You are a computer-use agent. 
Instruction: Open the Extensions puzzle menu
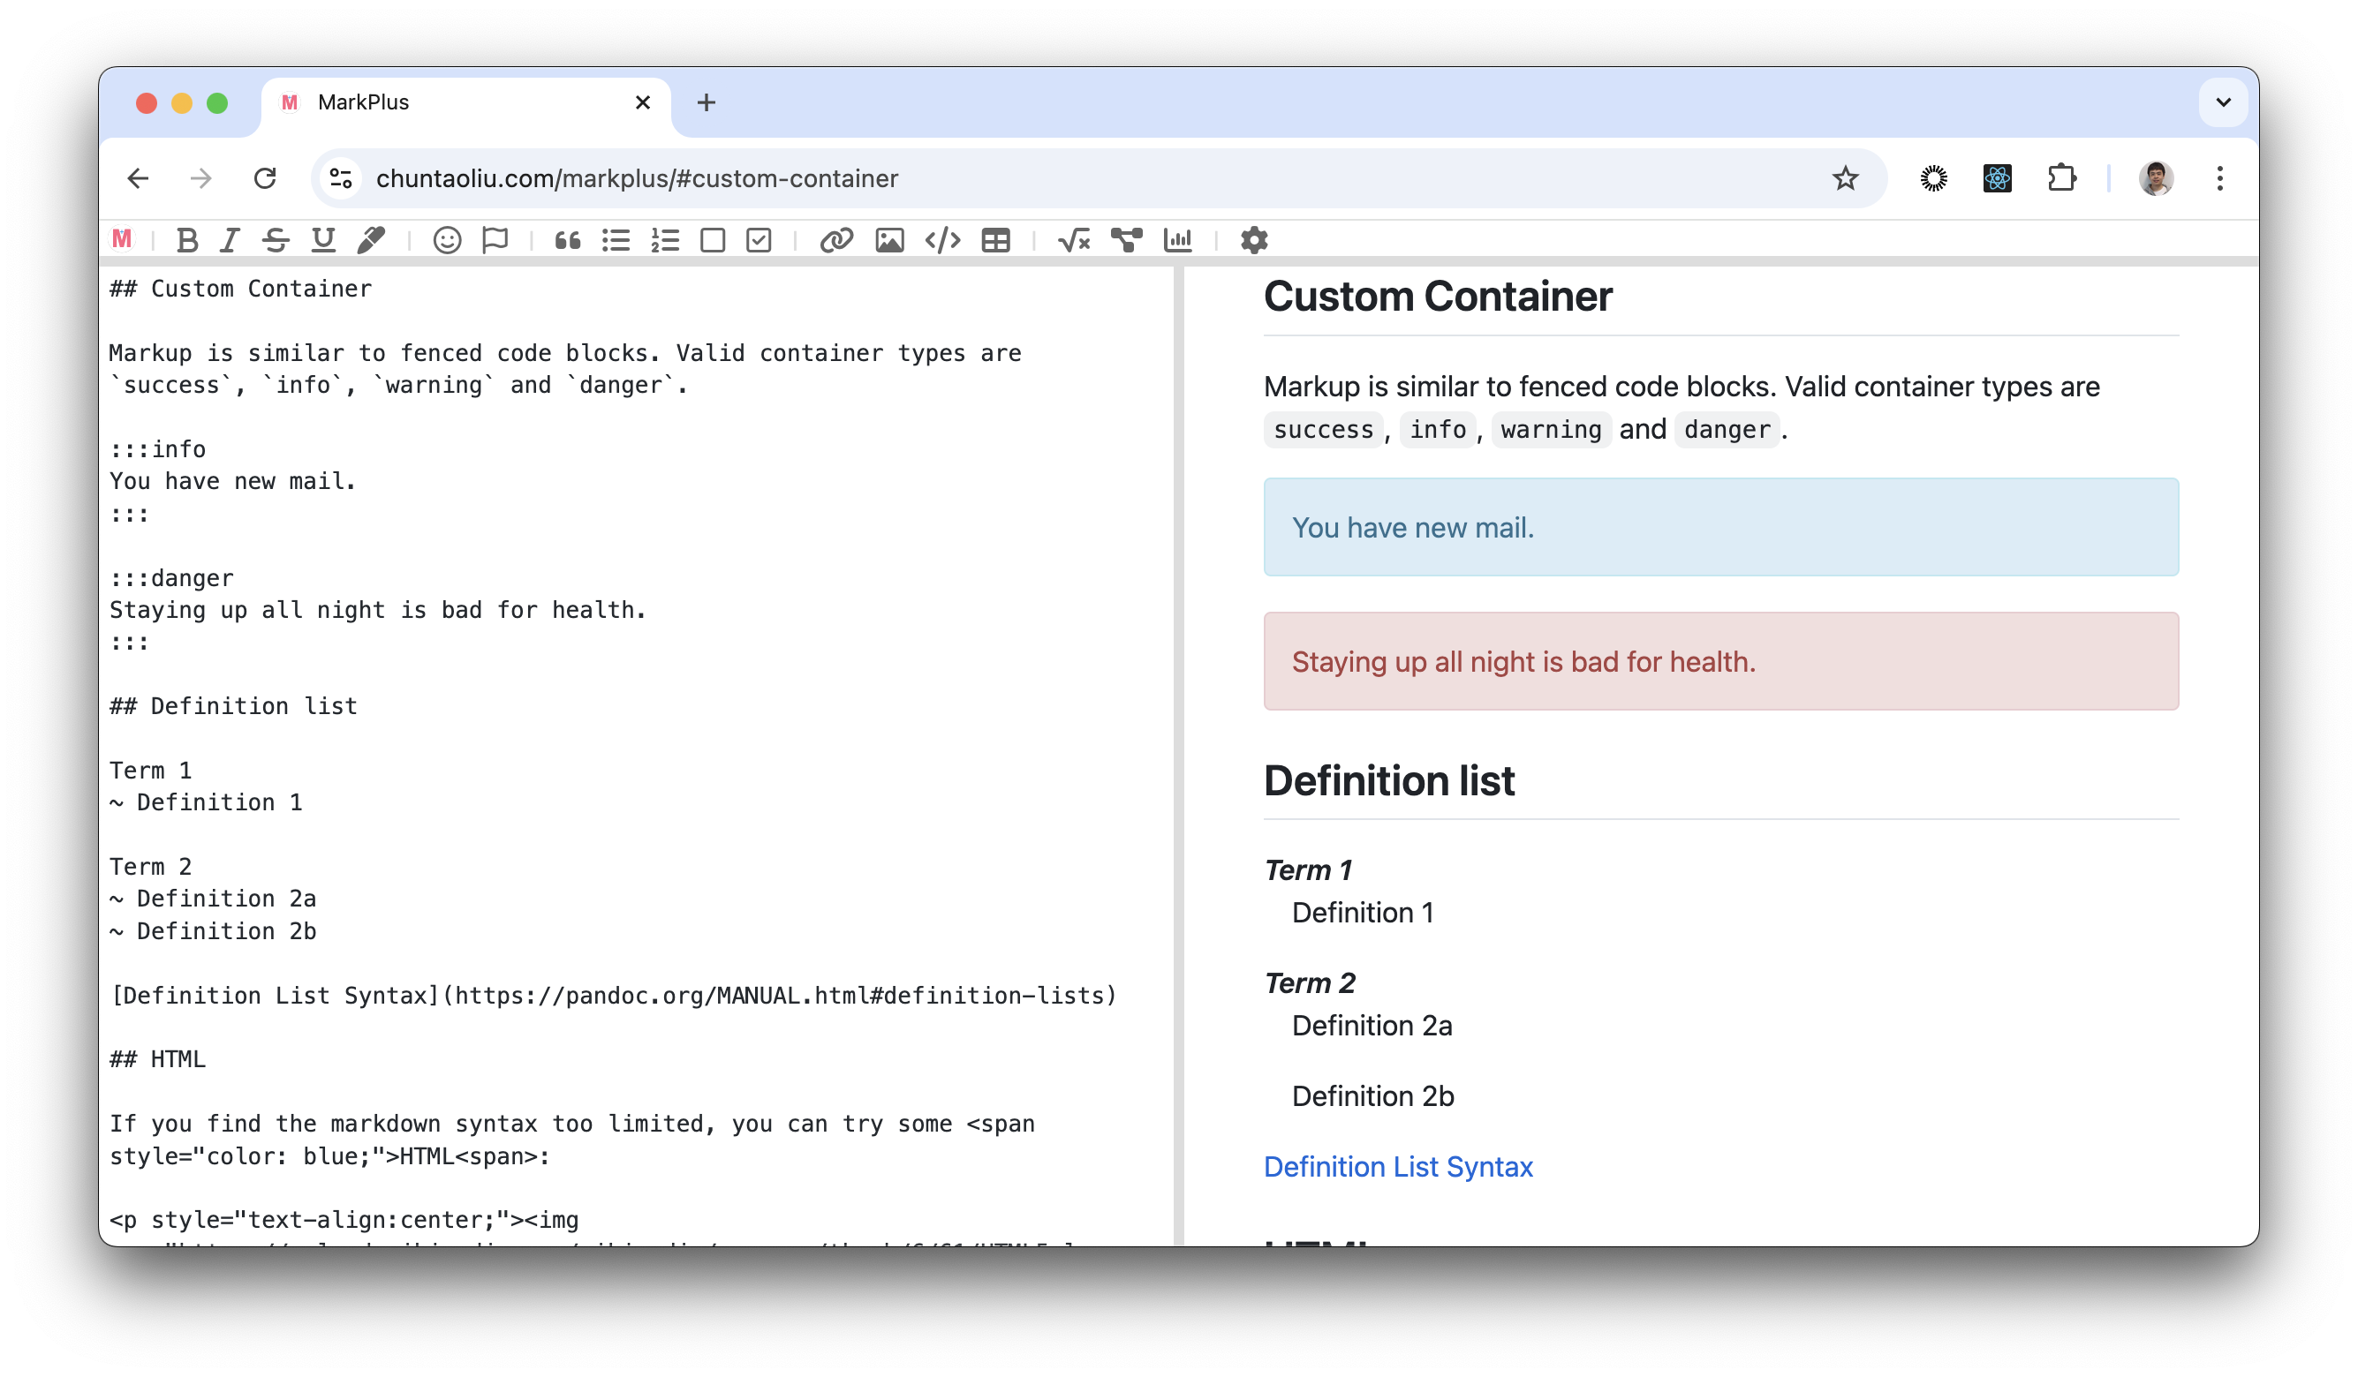(2061, 177)
